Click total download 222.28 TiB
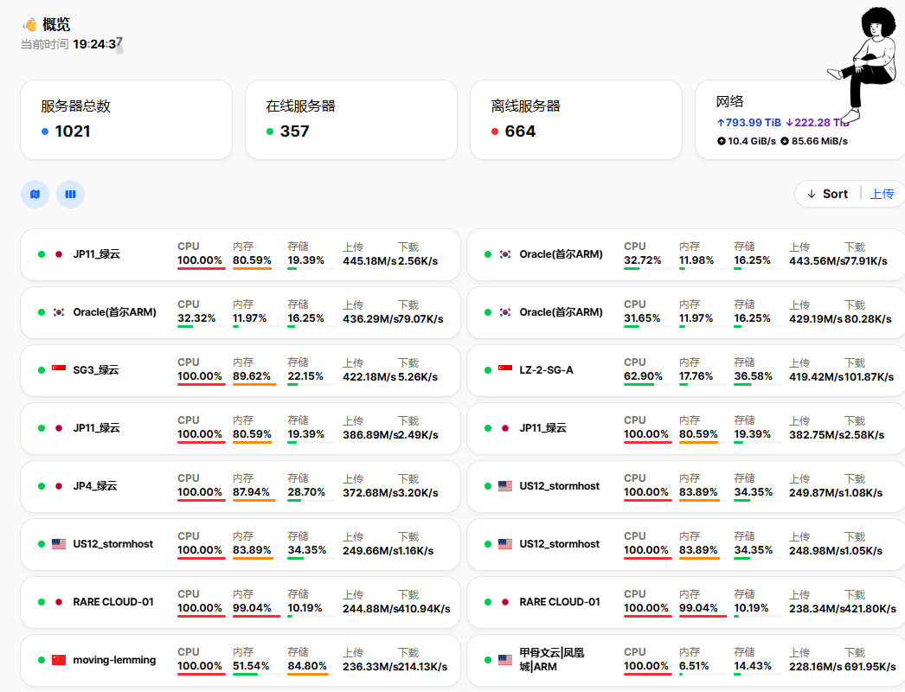905x692 pixels. [x=818, y=122]
